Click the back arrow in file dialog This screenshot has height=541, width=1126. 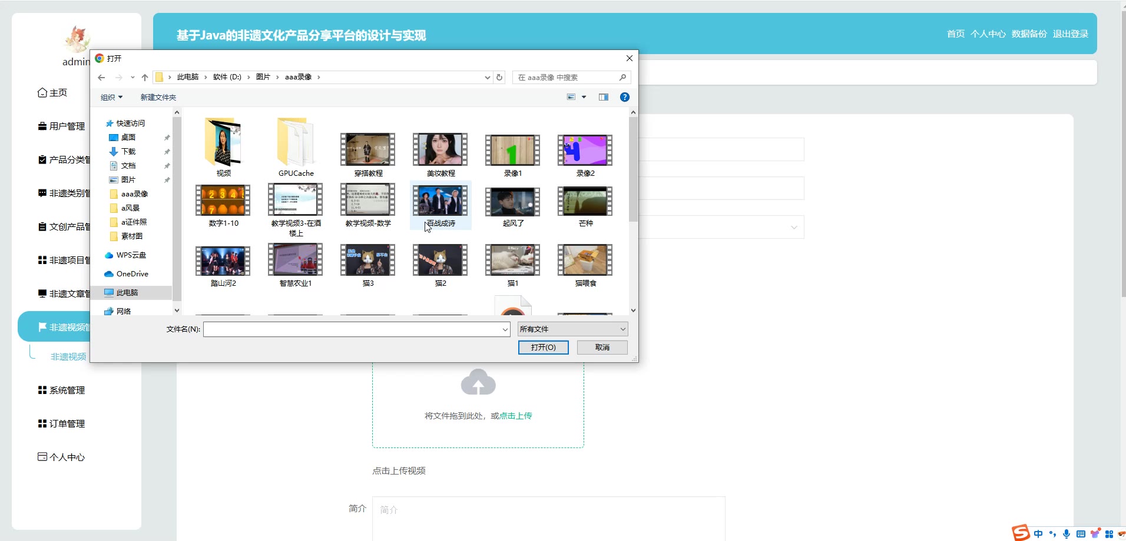(101, 78)
